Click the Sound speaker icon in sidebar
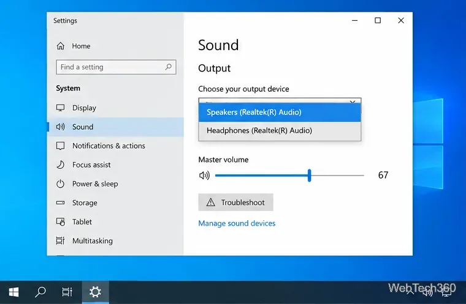Screen dimensions: 466x304 (60, 127)
